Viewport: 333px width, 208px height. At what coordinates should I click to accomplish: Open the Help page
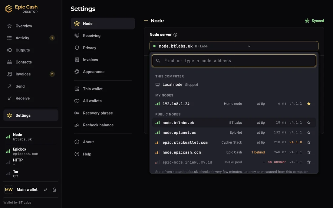click(x=103, y=154)
